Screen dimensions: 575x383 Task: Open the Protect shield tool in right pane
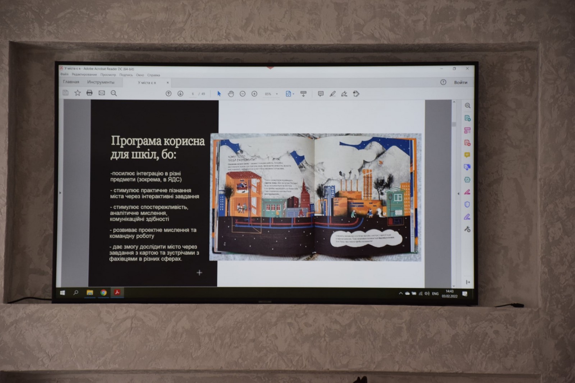pyautogui.click(x=467, y=204)
